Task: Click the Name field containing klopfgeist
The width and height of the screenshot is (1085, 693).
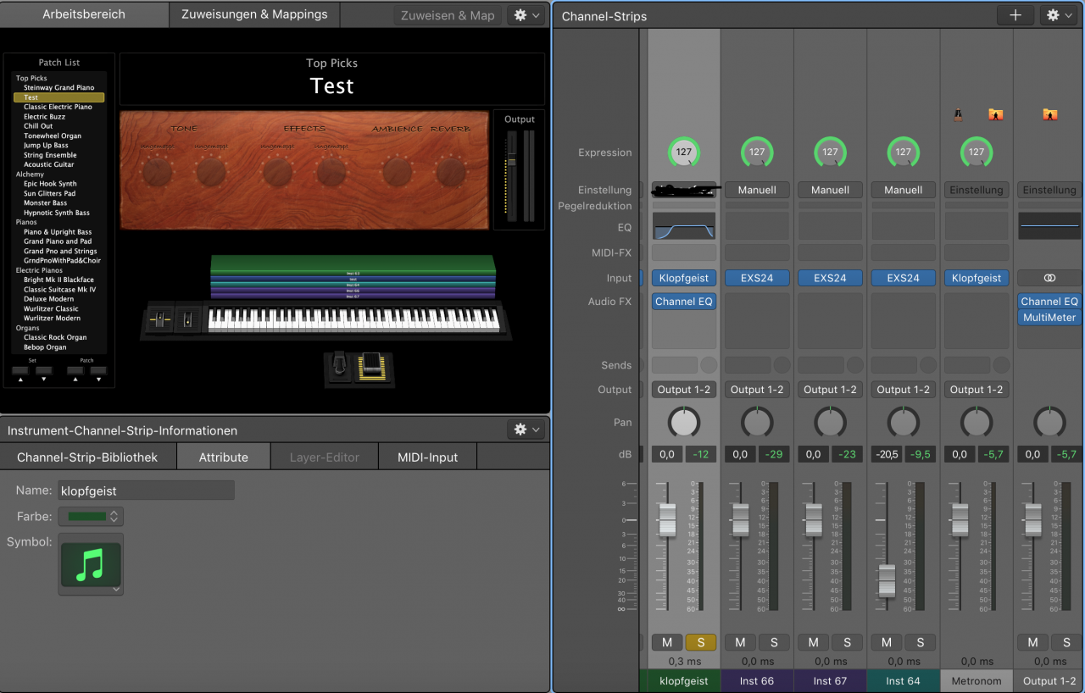Action: click(x=146, y=491)
